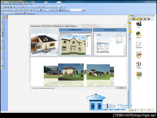The width and height of the screenshot is (157, 118).
Task: Click the printer icon in toolbar
Action: click(x=14, y=7)
